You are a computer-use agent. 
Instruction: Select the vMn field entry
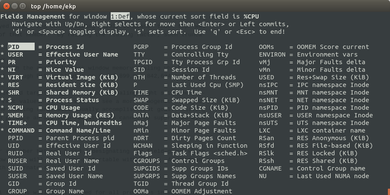tap(312, 70)
